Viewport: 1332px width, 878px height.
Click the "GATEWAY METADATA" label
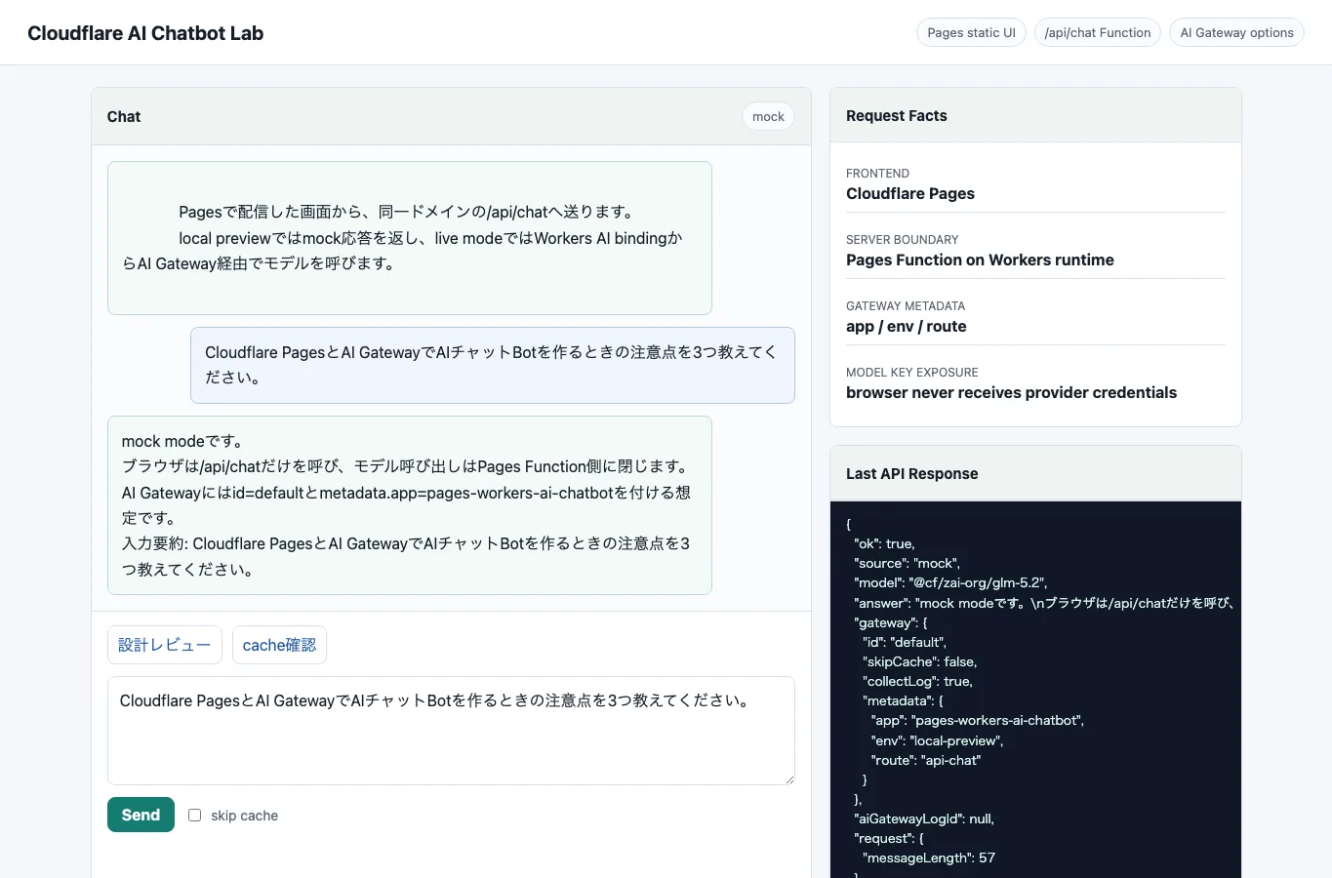(x=906, y=305)
